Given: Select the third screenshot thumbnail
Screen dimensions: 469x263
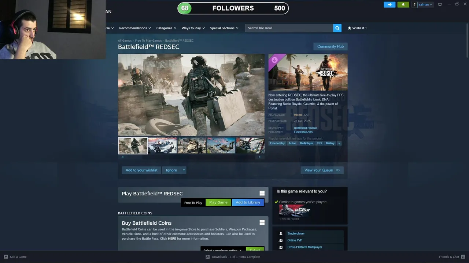Looking at the screenshot, I should coord(192,146).
